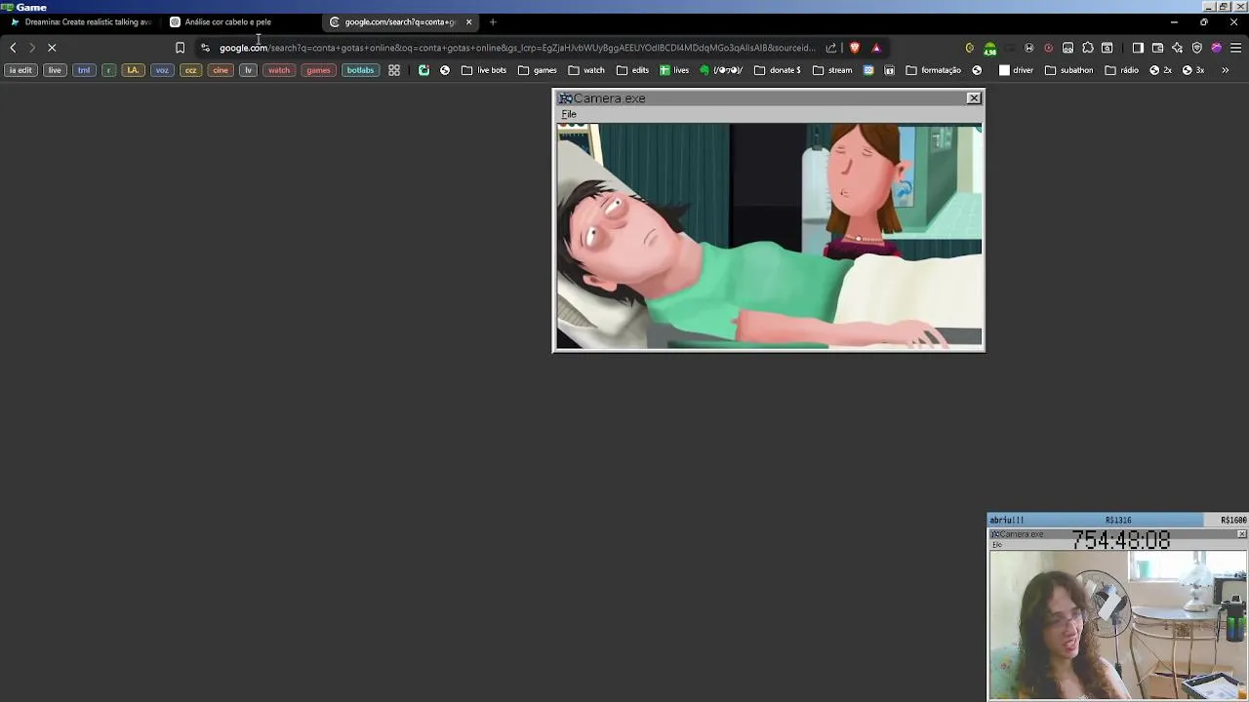Open the 'cine' pill bookmark
The height and width of the screenshot is (702, 1249).
coord(221,70)
